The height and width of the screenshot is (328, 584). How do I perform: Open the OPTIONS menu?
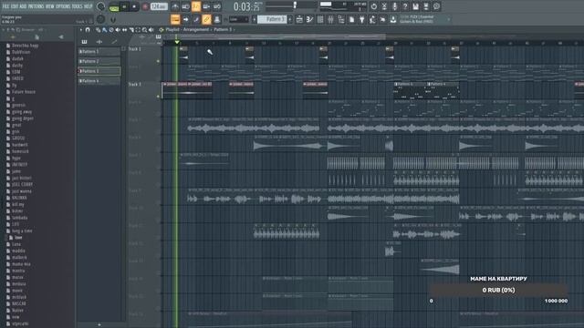pos(63,6)
